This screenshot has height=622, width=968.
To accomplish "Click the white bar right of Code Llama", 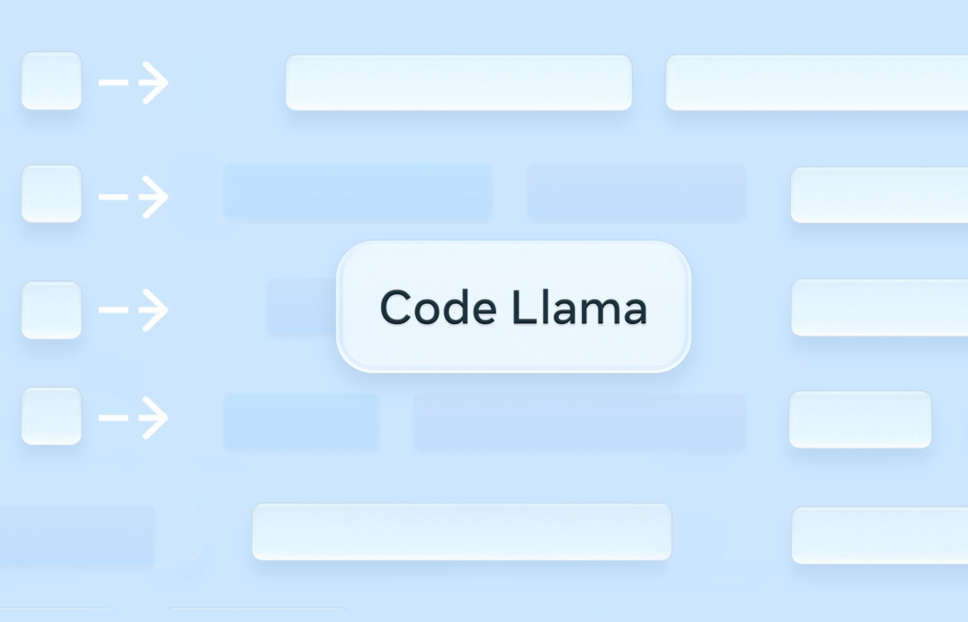I will pos(879,307).
